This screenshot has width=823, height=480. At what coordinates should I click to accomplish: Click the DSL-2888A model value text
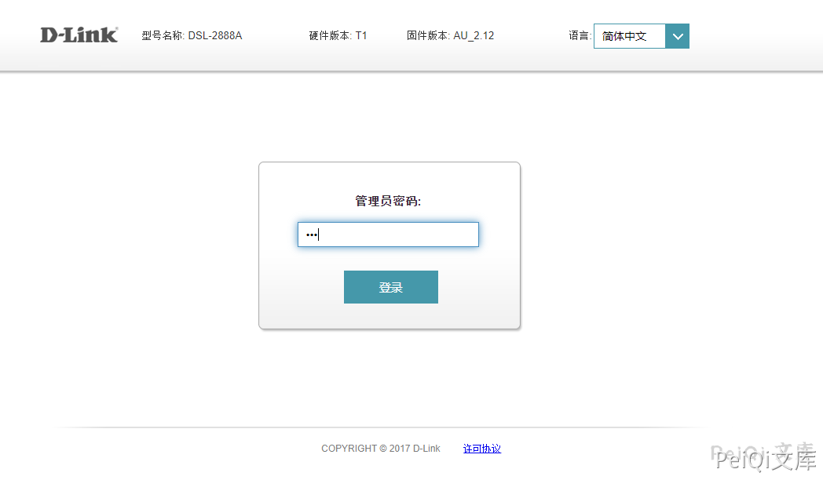point(215,36)
